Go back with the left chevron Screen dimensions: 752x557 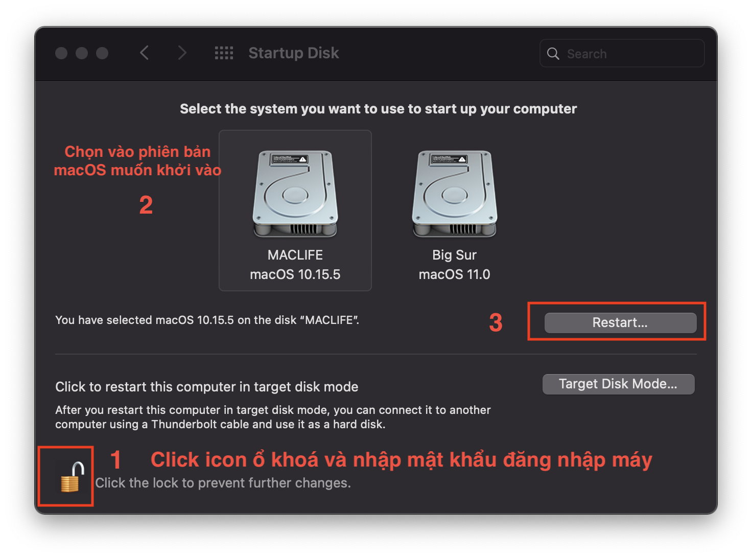145,53
